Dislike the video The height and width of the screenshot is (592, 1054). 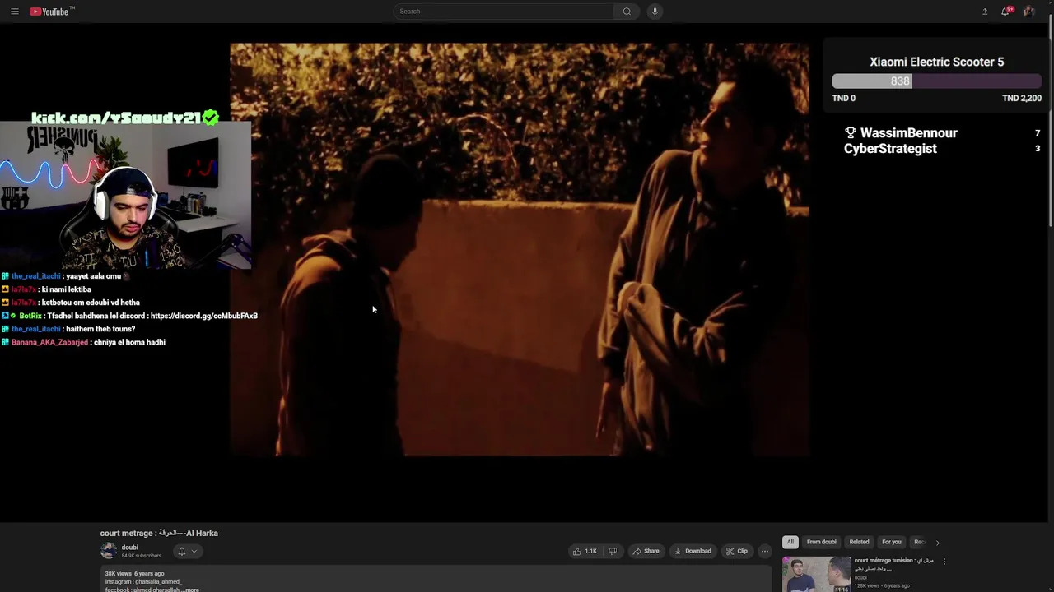pyautogui.click(x=612, y=551)
